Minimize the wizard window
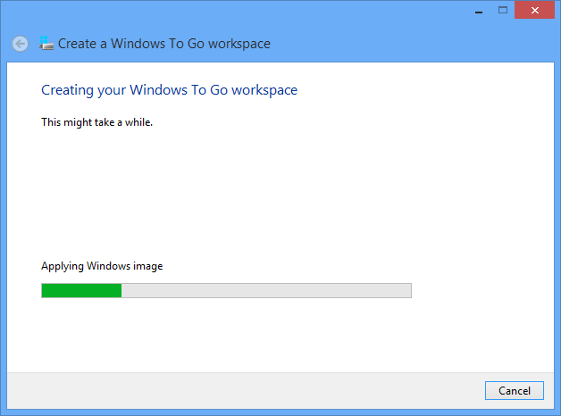561x416 pixels. click(x=479, y=11)
